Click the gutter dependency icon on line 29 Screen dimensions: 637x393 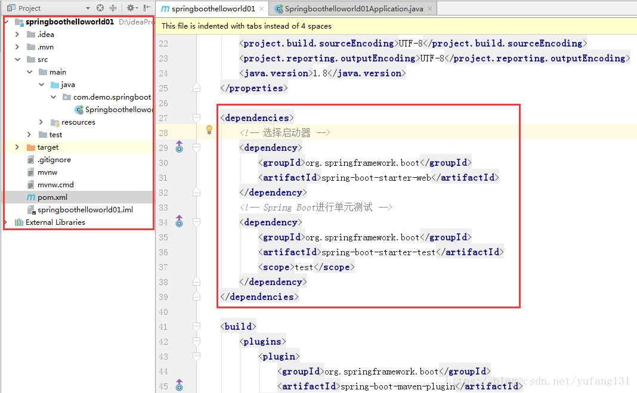pos(179,147)
